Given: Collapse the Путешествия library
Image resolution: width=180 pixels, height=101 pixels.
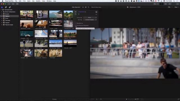Looking at the screenshot, I should pyautogui.click(x=1, y=10).
